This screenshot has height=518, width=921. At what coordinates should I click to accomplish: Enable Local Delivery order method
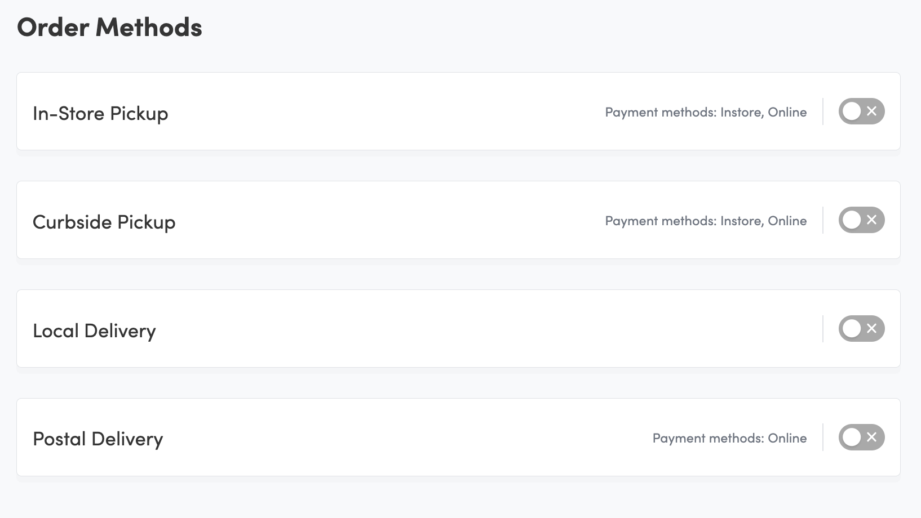pyautogui.click(x=861, y=329)
